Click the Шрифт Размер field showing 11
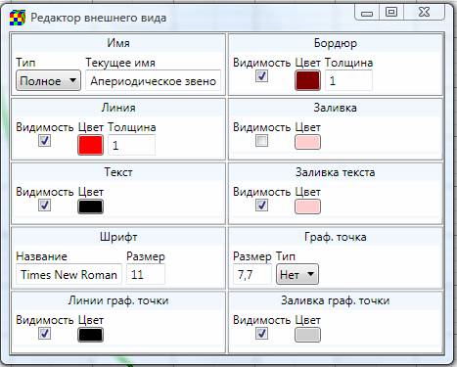Screen dimensions: 457x367 click(146, 274)
